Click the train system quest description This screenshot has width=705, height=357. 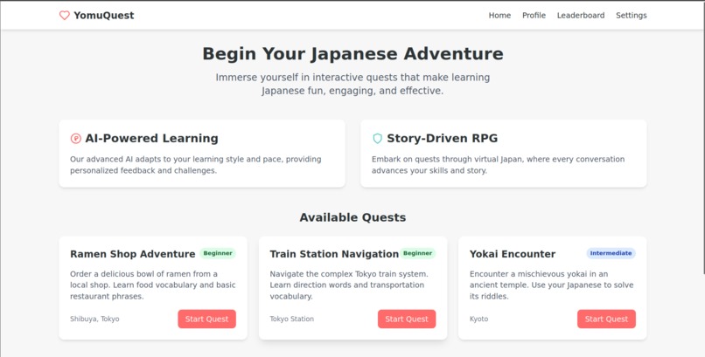coord(349,285)
